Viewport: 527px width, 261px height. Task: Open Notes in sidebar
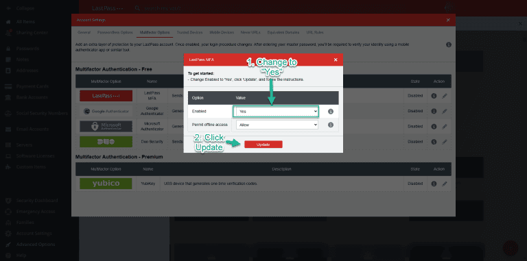click(23, 60)
